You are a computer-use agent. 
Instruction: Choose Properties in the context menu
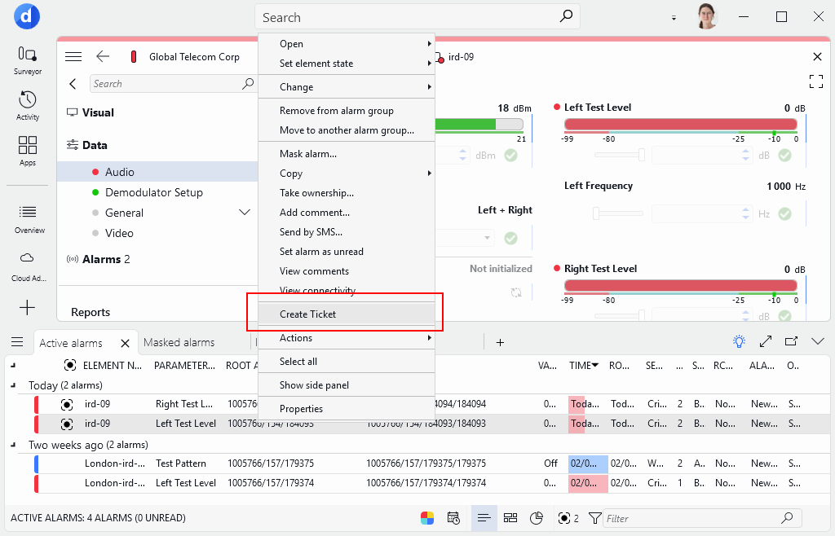347,408
